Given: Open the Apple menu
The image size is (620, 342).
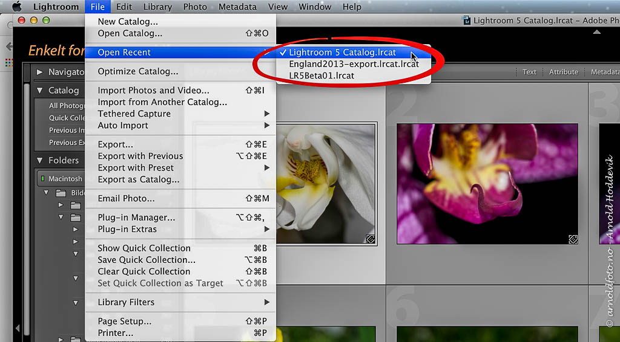Looking at the screenshot, I should [x=16, y=6].
